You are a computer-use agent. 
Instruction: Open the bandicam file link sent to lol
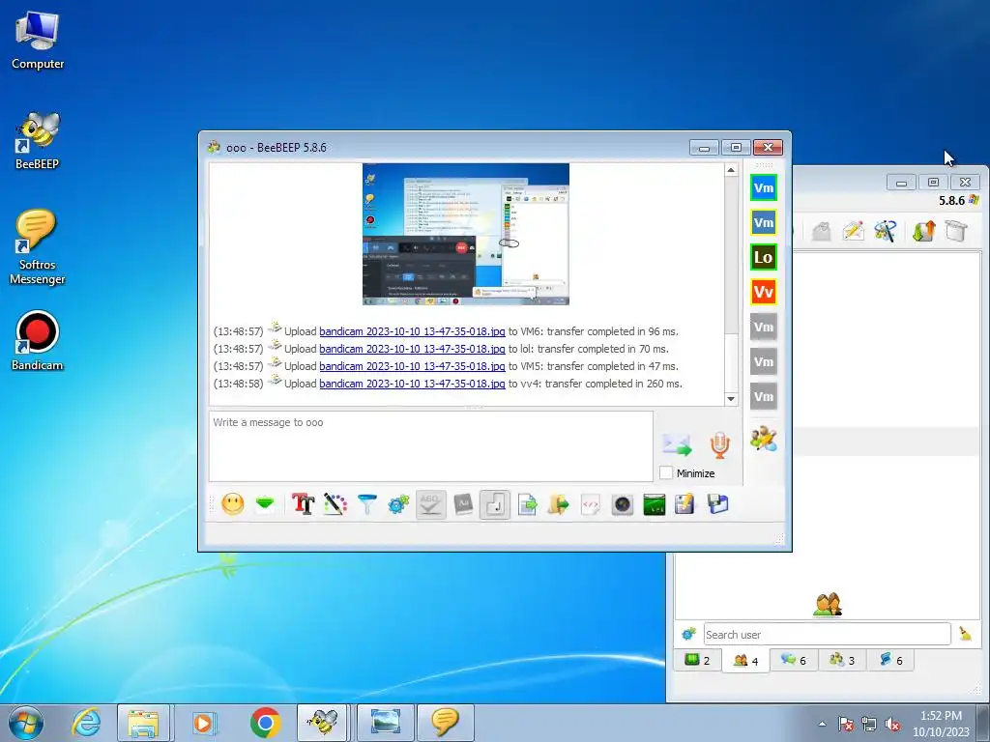[x=412, y=348]
